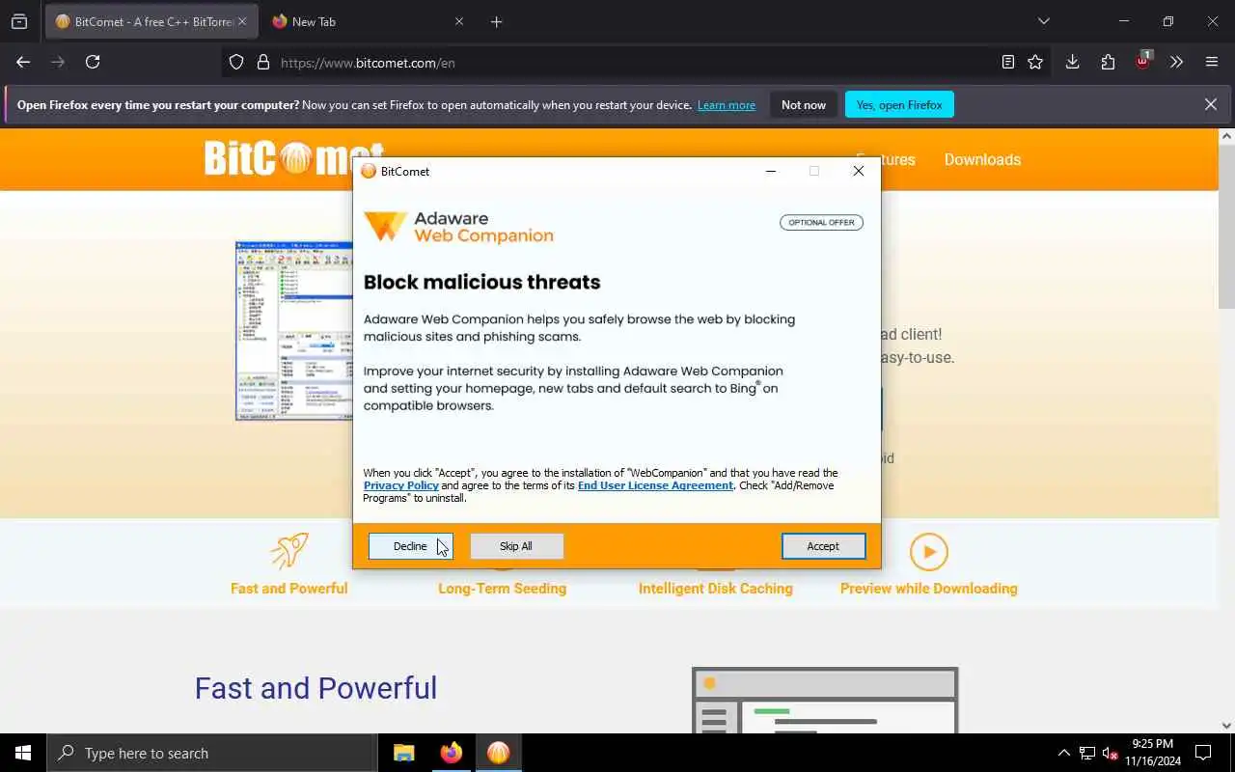
Task: Click the Adaware Web Companion logo
Action: point(458,227)
